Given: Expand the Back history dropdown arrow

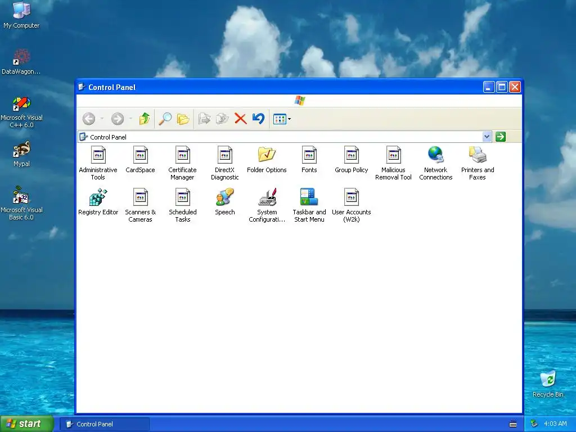Looking at the screenshot, I should coord(102,119).
